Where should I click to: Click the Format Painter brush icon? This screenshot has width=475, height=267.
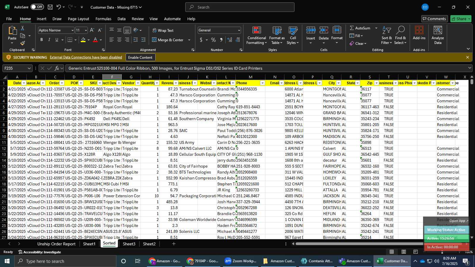(23, 43)
